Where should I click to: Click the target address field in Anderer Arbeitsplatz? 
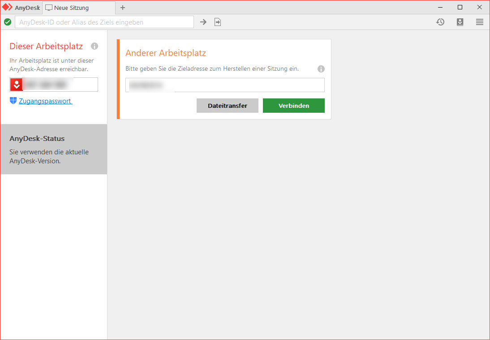pos(224,85)
